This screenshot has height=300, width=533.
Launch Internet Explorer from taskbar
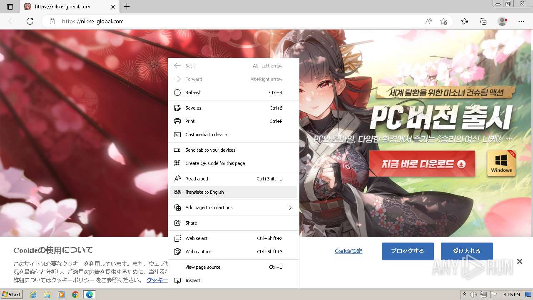(x=33, y=295)
